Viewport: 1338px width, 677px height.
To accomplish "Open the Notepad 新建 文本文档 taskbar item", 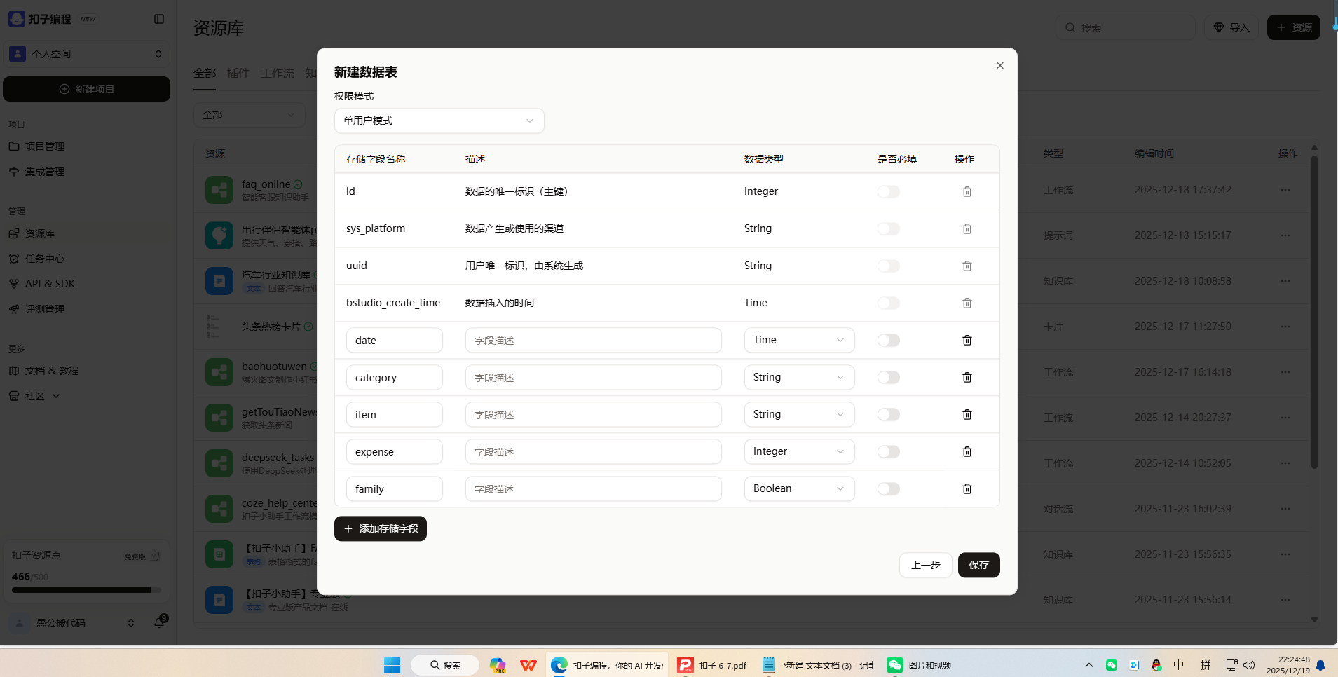I will (x=817, y=665).
